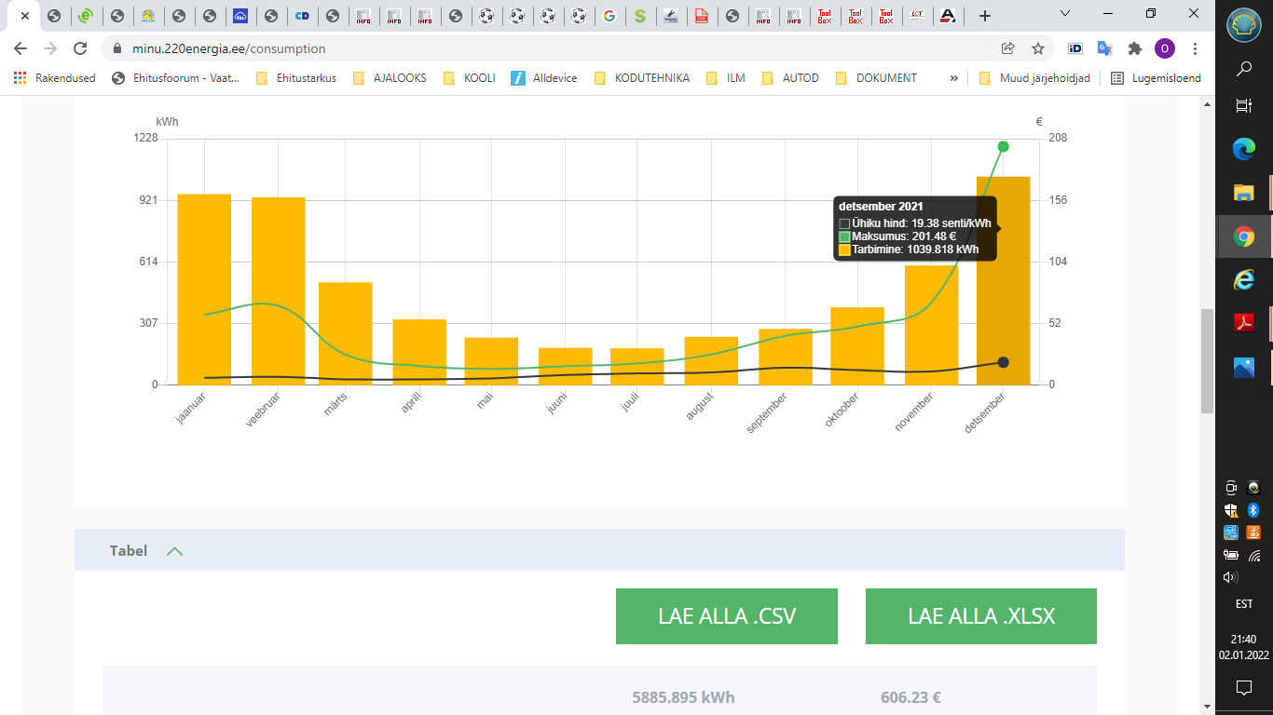This screenshot has width=1273, height=715.
Task: Bookmark this page with the star icon
Action: (x=1037, y=48)
